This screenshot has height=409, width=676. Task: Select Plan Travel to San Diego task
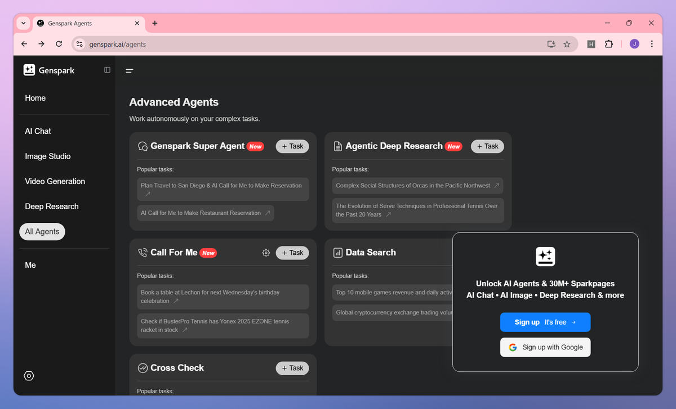pyautogui.click(x=223, y=190)
